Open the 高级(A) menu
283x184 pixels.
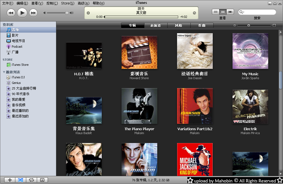coord(84,3)
